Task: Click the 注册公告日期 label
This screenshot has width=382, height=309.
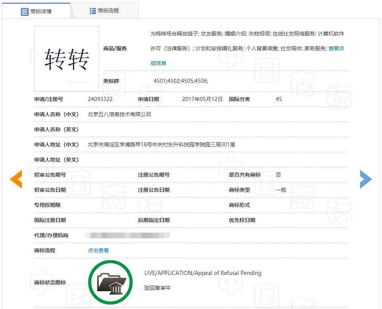Action: 154,190
